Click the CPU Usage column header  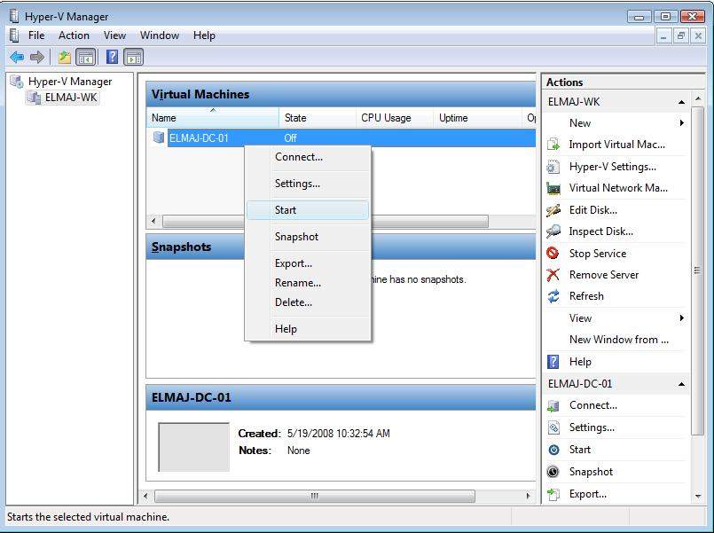click(395, 117)
